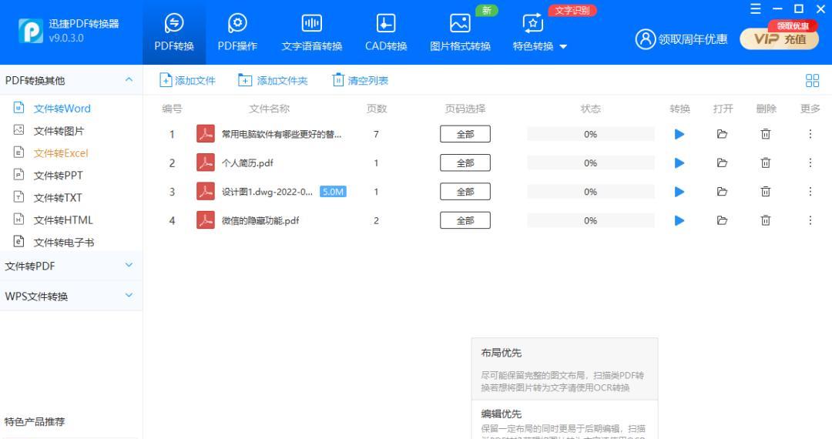Click page selection 全部 for 个人简历.pdf
This screenshot has width=832, height=439.
[x=465, y=163]
